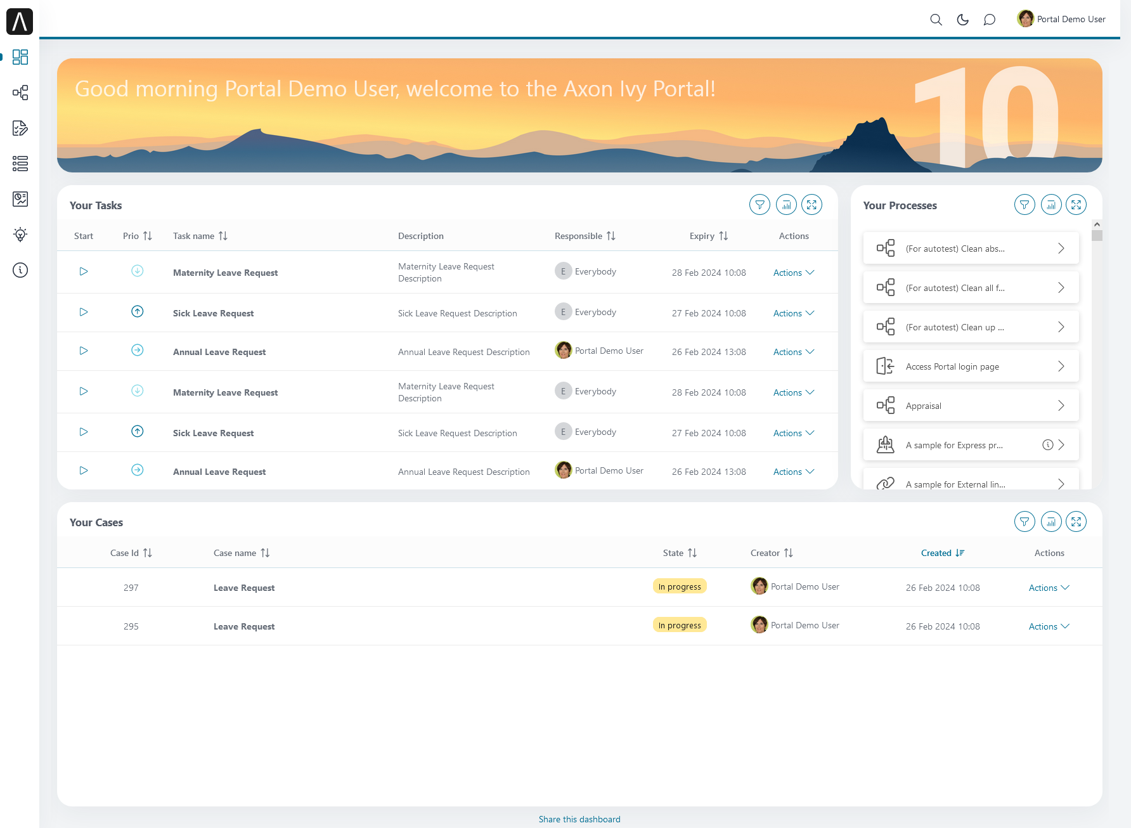Show statistics chart in Your Tasks widget
This screenshot has width=1131, height=828.
(x=786, y=204)
